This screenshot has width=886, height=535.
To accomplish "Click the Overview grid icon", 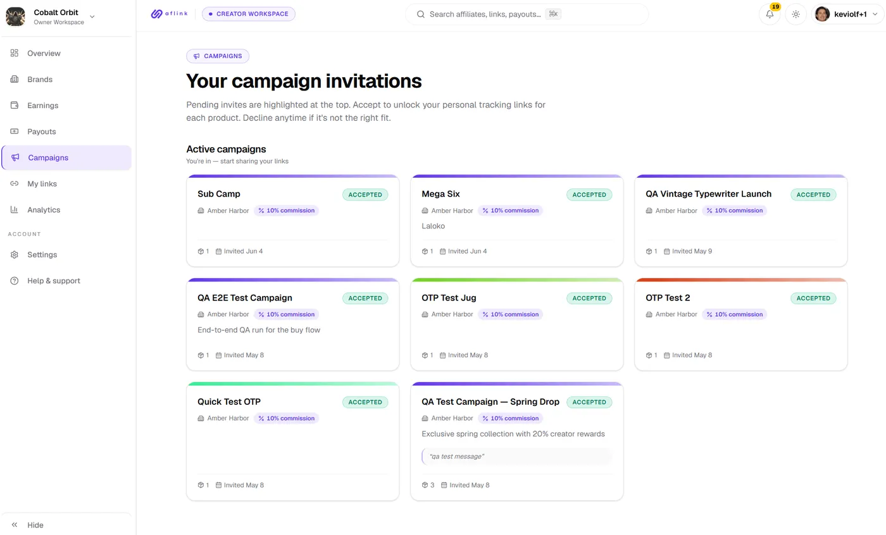I will [15, 53].
